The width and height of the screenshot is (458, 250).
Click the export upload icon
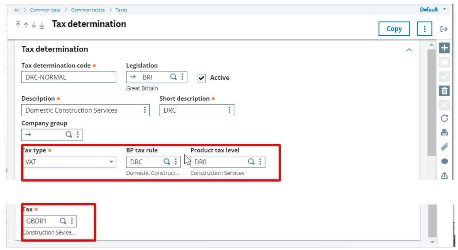coord(444,175)
